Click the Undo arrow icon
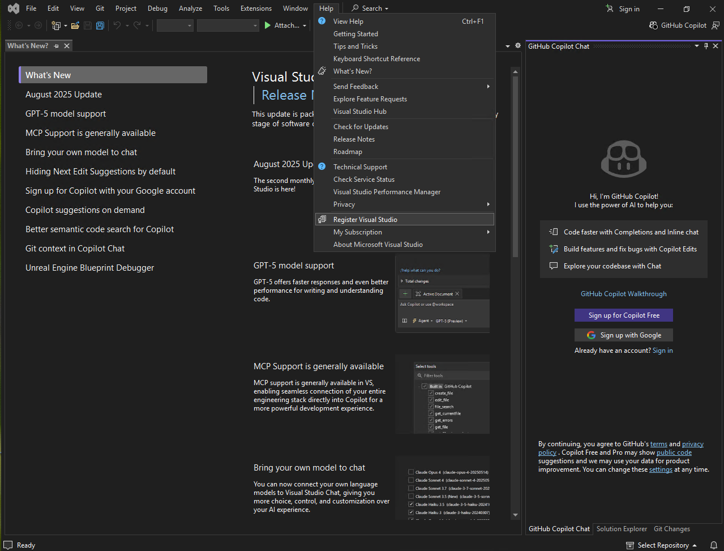 (117, 25)
